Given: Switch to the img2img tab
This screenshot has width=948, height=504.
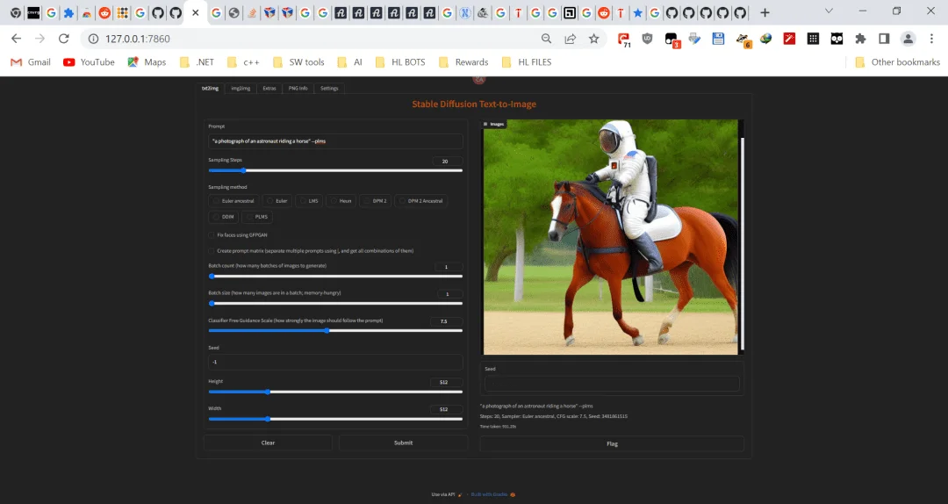Looking at the screenshot, I should tap(241, 89).
